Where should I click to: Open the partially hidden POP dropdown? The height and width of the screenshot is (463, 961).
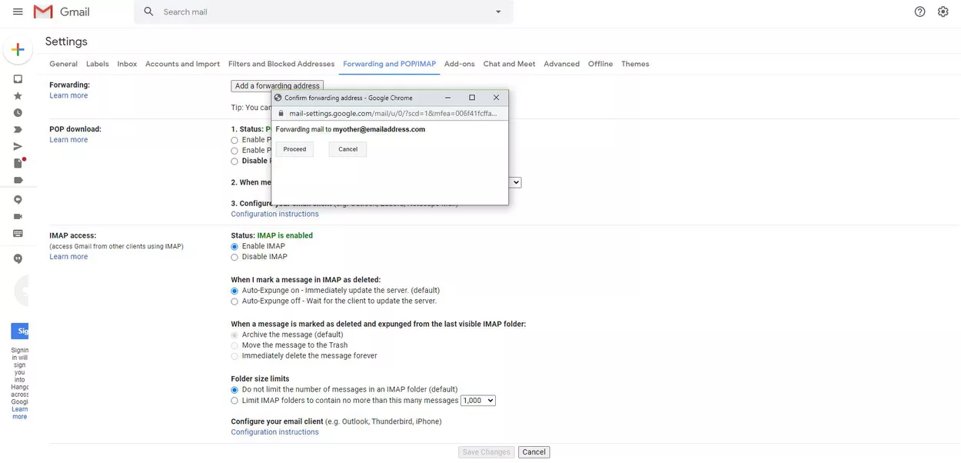[x=515, y=182]
